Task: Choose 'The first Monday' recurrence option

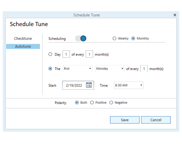Action: (x=50, y=69)
